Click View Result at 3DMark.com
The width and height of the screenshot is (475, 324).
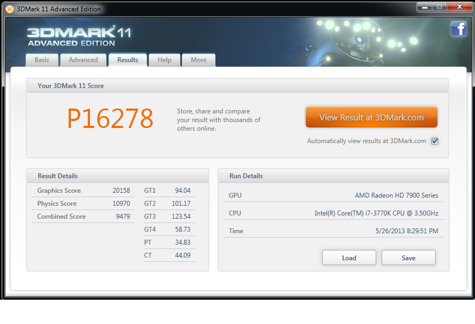tap(371, 117)
